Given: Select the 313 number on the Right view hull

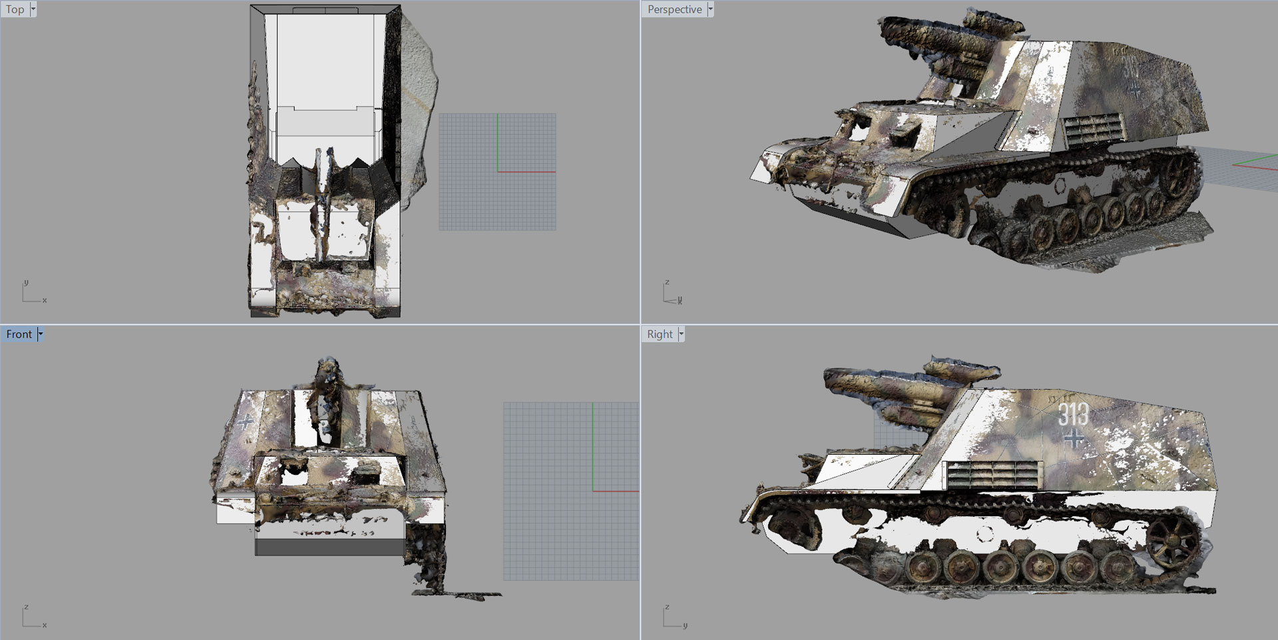Looking at the screenshot, I should coord(1073,414).
